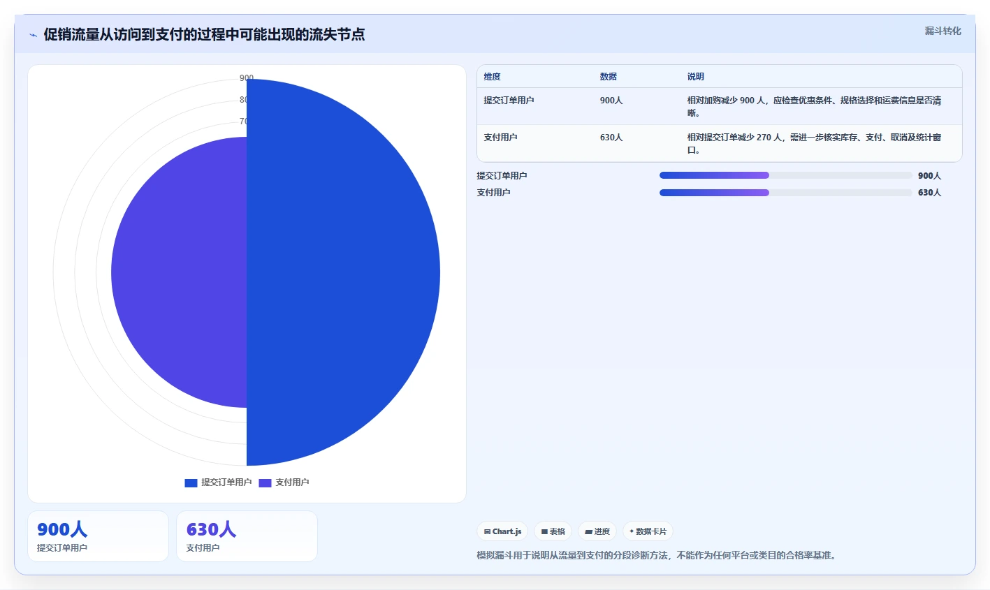Click the 数据卡片 tag
This screenshot has height=590, width=990.
coord(648,531)
